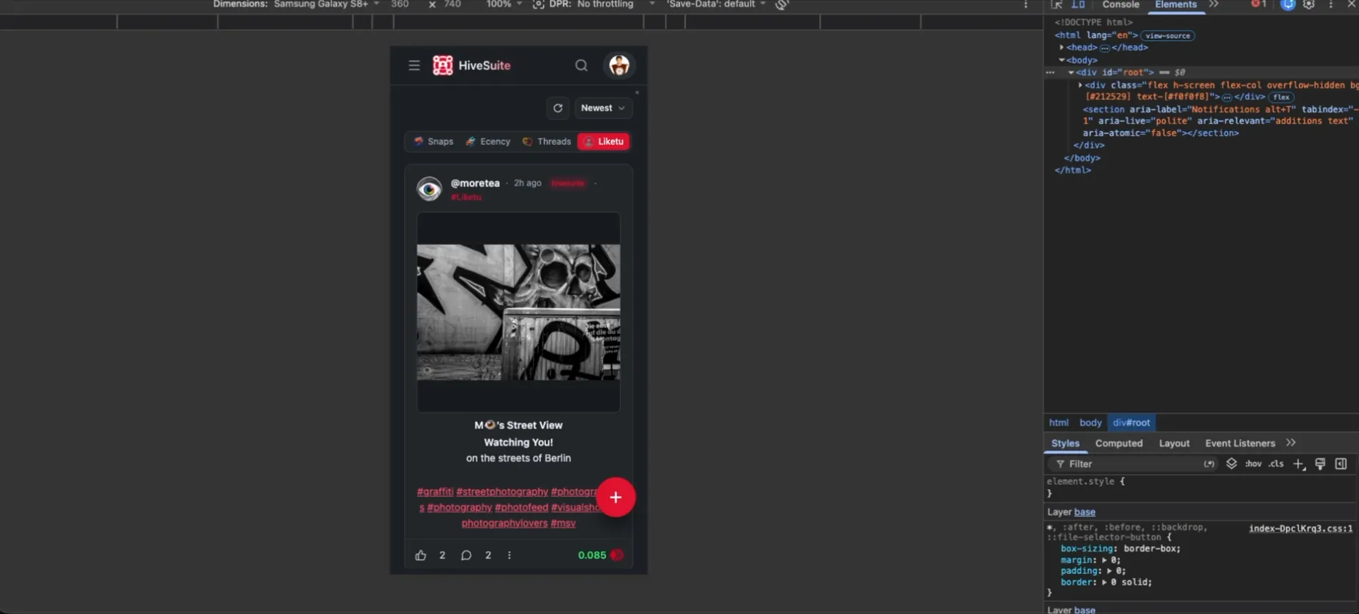Viewport: 1359px width, 614px height.
Task: Open DevTools customize three-dot menu
Action: [1330, 4]
